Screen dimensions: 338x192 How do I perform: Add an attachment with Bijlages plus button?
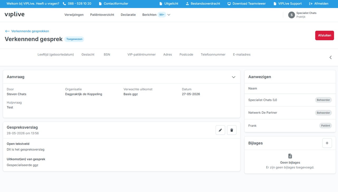point(327,143)
